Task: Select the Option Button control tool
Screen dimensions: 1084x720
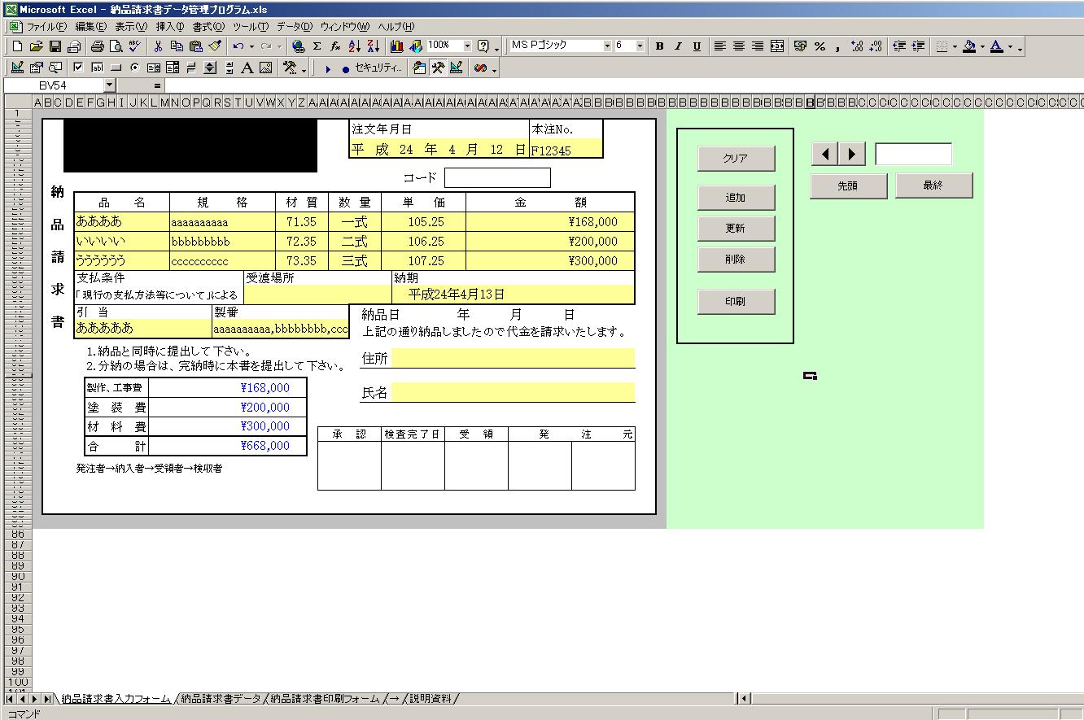Action: point(134,68)
